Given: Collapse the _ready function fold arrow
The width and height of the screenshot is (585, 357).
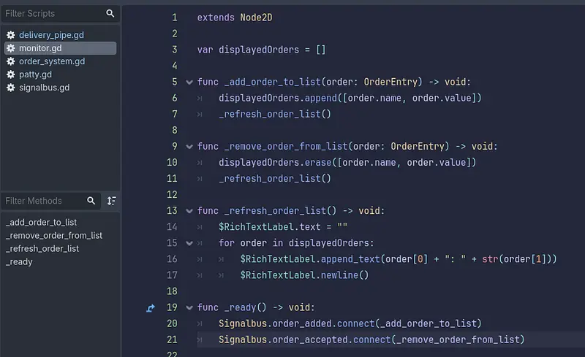Looking at the screenshot, I should coord(190,308).
